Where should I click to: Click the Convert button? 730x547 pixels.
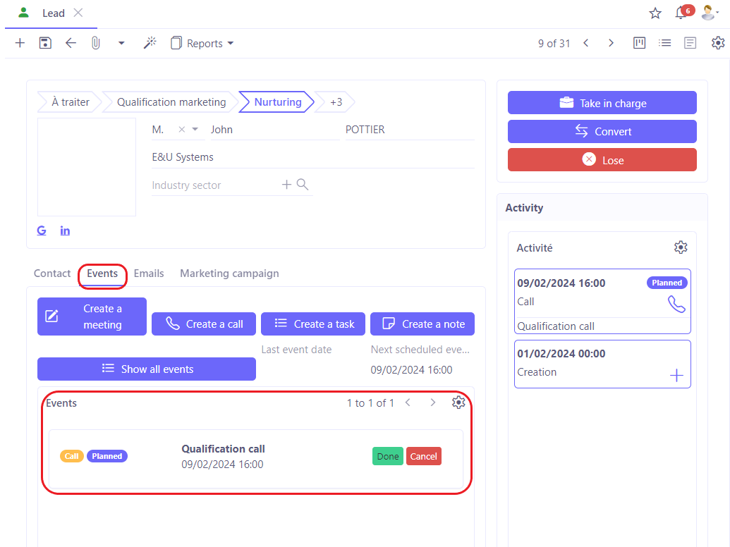pos(602,132)
